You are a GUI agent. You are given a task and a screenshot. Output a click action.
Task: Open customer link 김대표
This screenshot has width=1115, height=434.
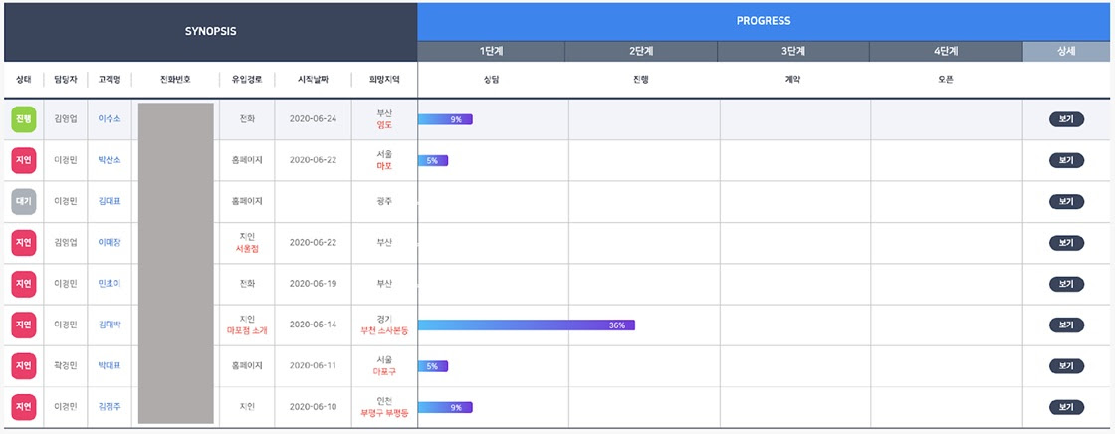tap(110, 201)
